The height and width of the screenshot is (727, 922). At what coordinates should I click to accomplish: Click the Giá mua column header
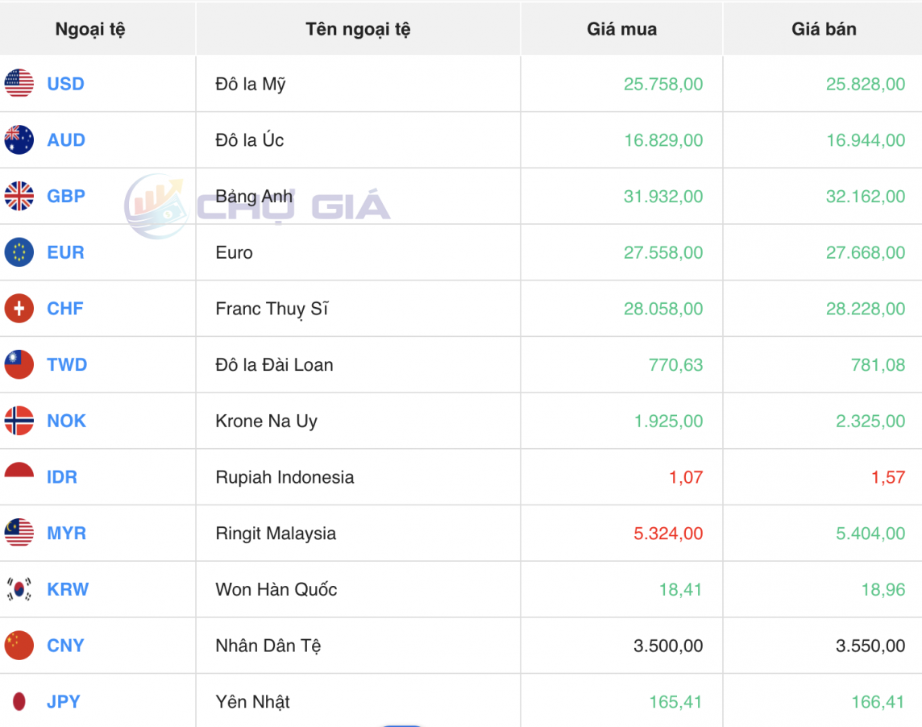[x=621, y=28]
